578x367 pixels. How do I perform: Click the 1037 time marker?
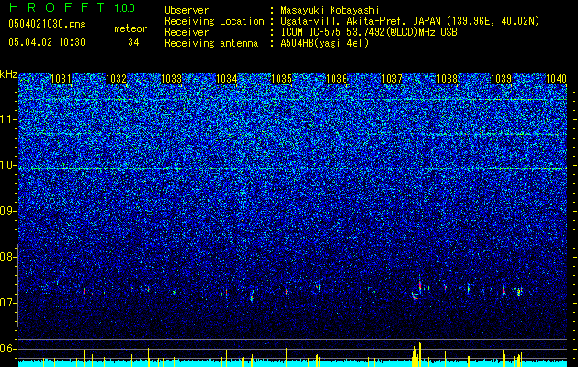coord(391,79)
